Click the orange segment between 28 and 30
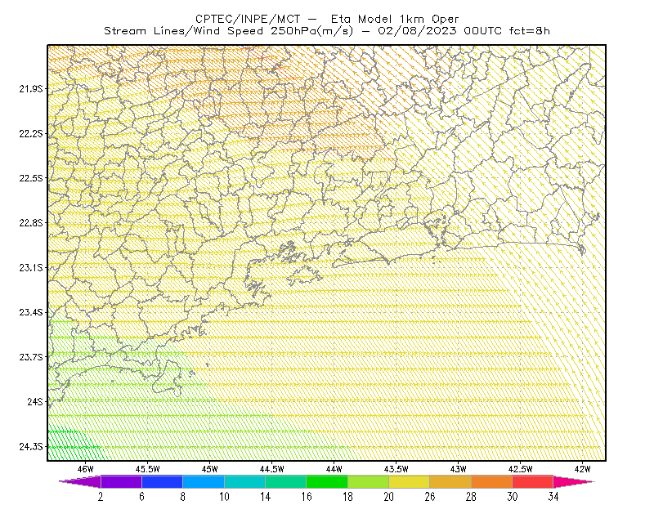The height and width of the screenshot is (505, 654). [492, 481]
